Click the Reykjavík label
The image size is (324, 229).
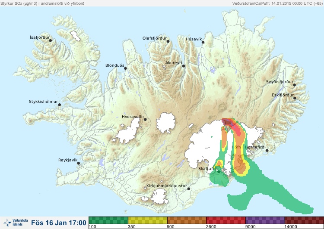68,160
